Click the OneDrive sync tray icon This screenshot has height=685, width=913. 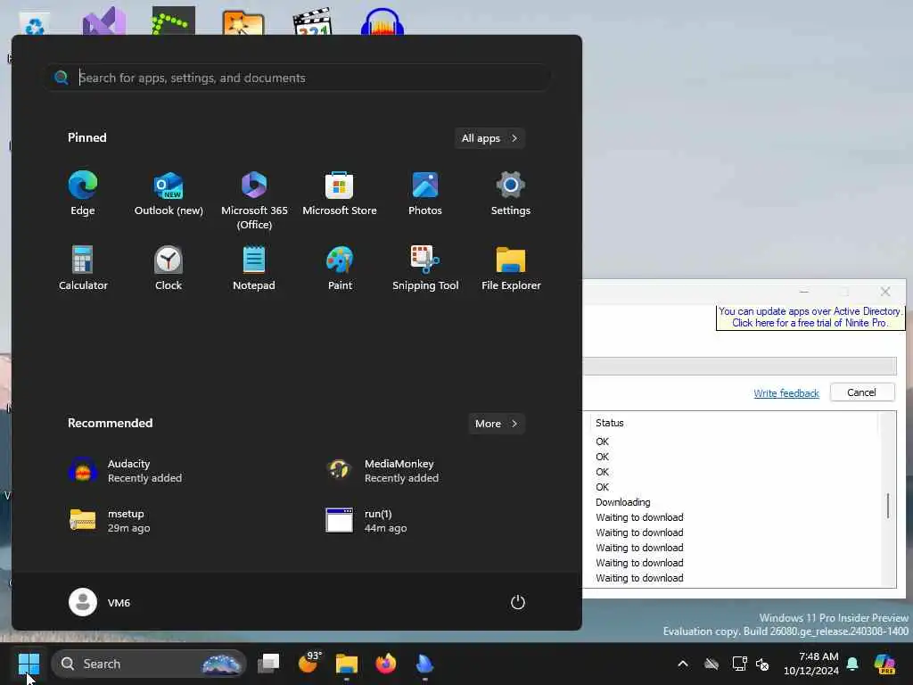pos(711,664)
